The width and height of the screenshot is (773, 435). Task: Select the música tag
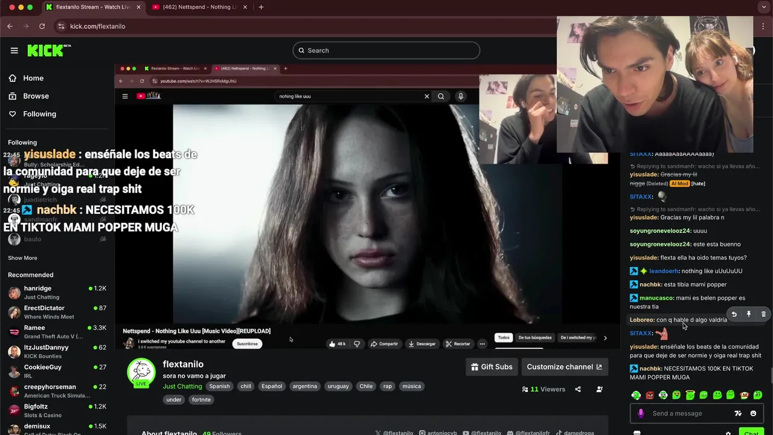pos(411,386)
